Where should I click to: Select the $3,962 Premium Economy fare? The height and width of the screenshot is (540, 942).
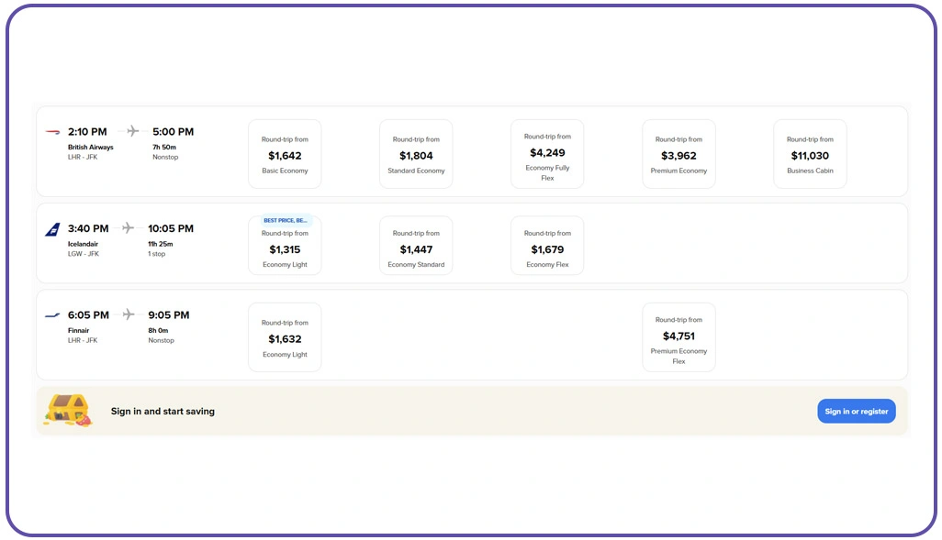678,153
